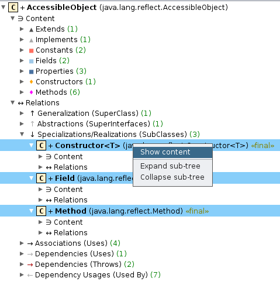
Task: Select the Dependency Usages (Used By) item
Action: [x=98, y=275]
